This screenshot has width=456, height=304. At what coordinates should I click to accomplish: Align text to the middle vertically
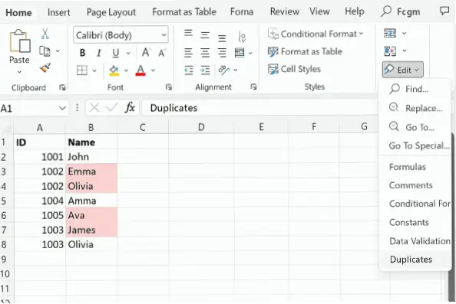[205, 35]
